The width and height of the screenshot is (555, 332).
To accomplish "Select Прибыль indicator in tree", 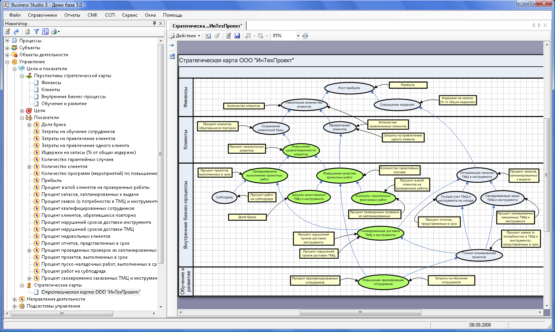I will 52,180.
